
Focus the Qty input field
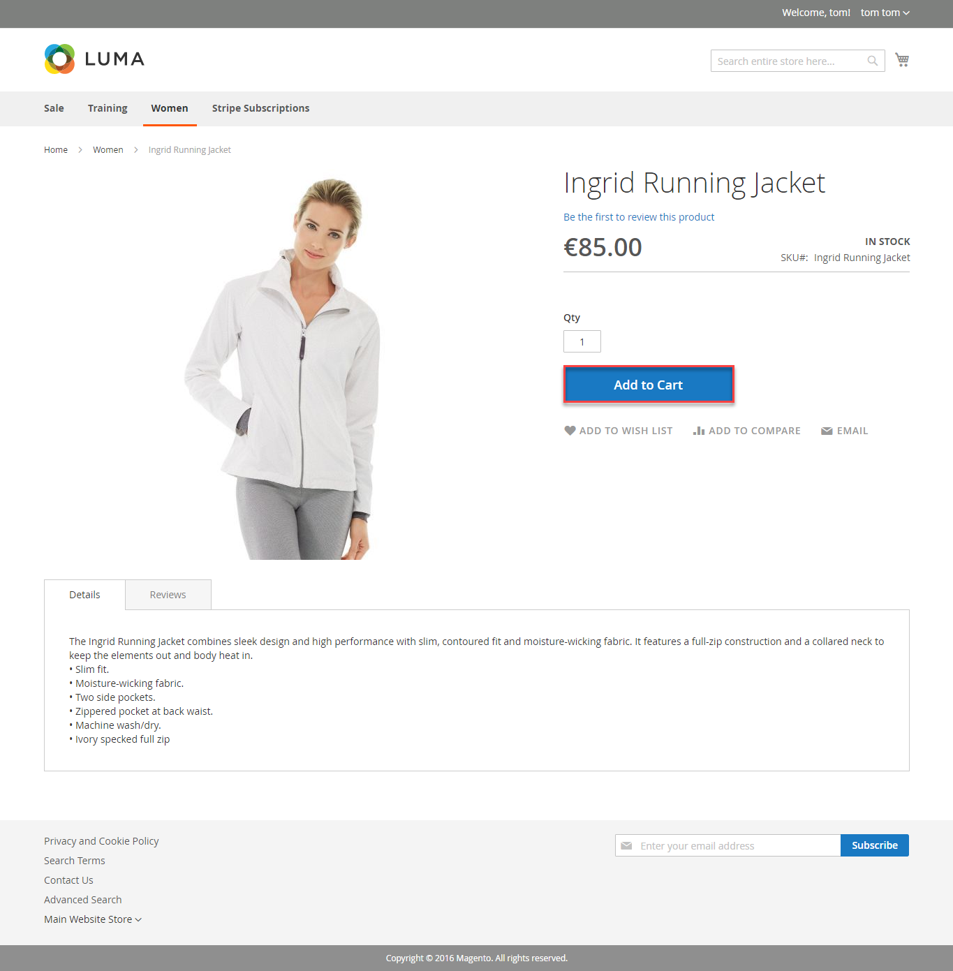pyautogui.click(x=582, y=341)
